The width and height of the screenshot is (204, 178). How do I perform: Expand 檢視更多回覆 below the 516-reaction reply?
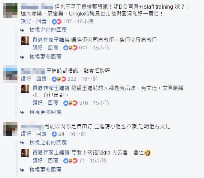46,112
